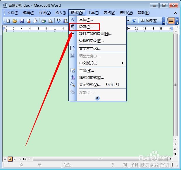
Task: Open the 视图(V) menu
Action: (x=45, y=13)
